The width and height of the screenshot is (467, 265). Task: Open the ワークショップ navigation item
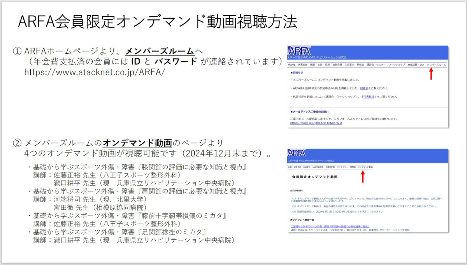coord(397,65)
